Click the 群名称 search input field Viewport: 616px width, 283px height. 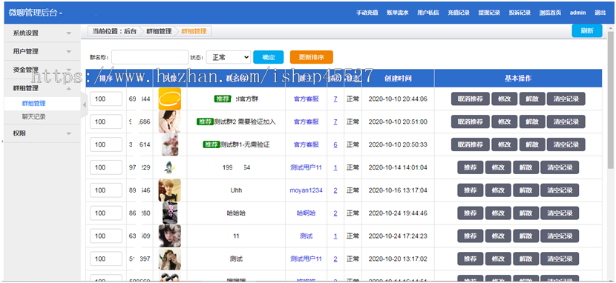150,57
